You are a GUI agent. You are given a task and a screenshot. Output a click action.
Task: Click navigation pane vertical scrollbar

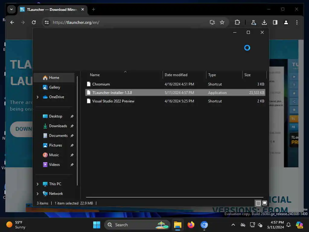point(77,131)
